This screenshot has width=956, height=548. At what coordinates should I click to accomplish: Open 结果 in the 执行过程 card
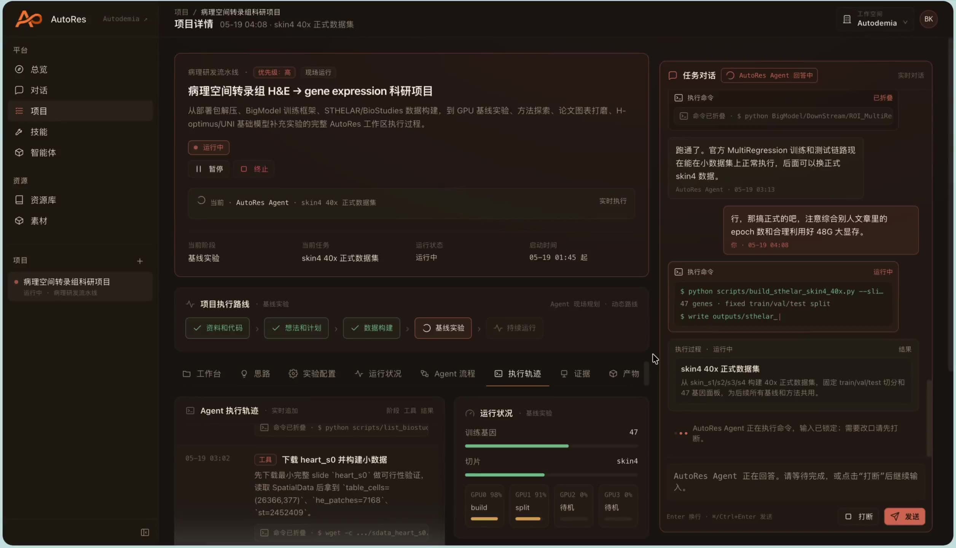905,349
